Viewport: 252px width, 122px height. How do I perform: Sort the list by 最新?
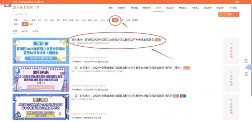point(25,24)
